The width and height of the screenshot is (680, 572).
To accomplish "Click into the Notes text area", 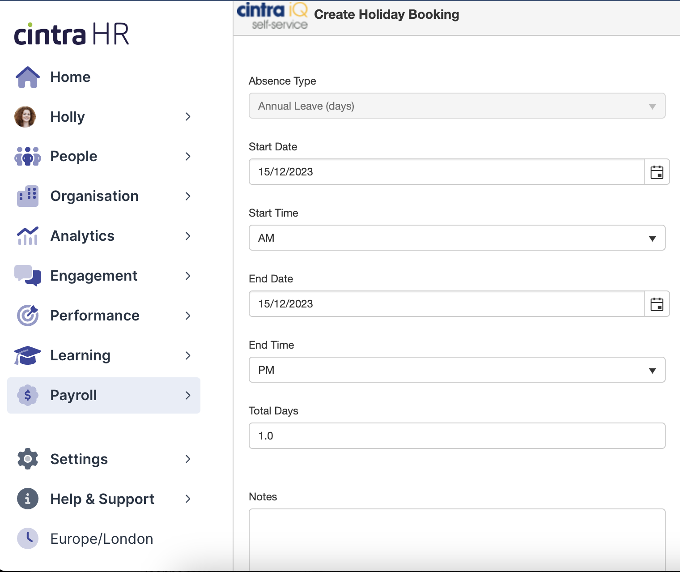I will point(457,539).
